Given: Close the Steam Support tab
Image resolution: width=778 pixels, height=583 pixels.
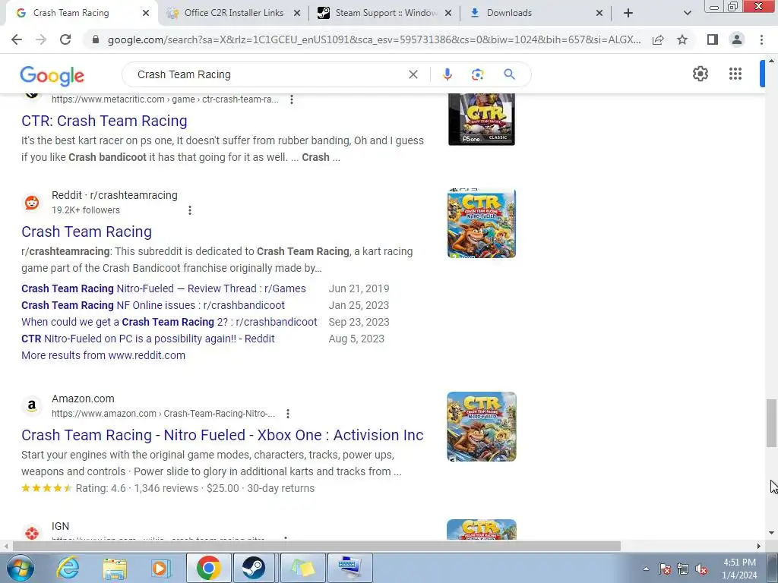Looking at the screenshot, I should coord(448,14).
